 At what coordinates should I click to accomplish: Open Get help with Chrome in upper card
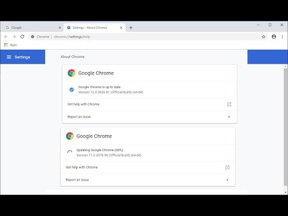149,104
